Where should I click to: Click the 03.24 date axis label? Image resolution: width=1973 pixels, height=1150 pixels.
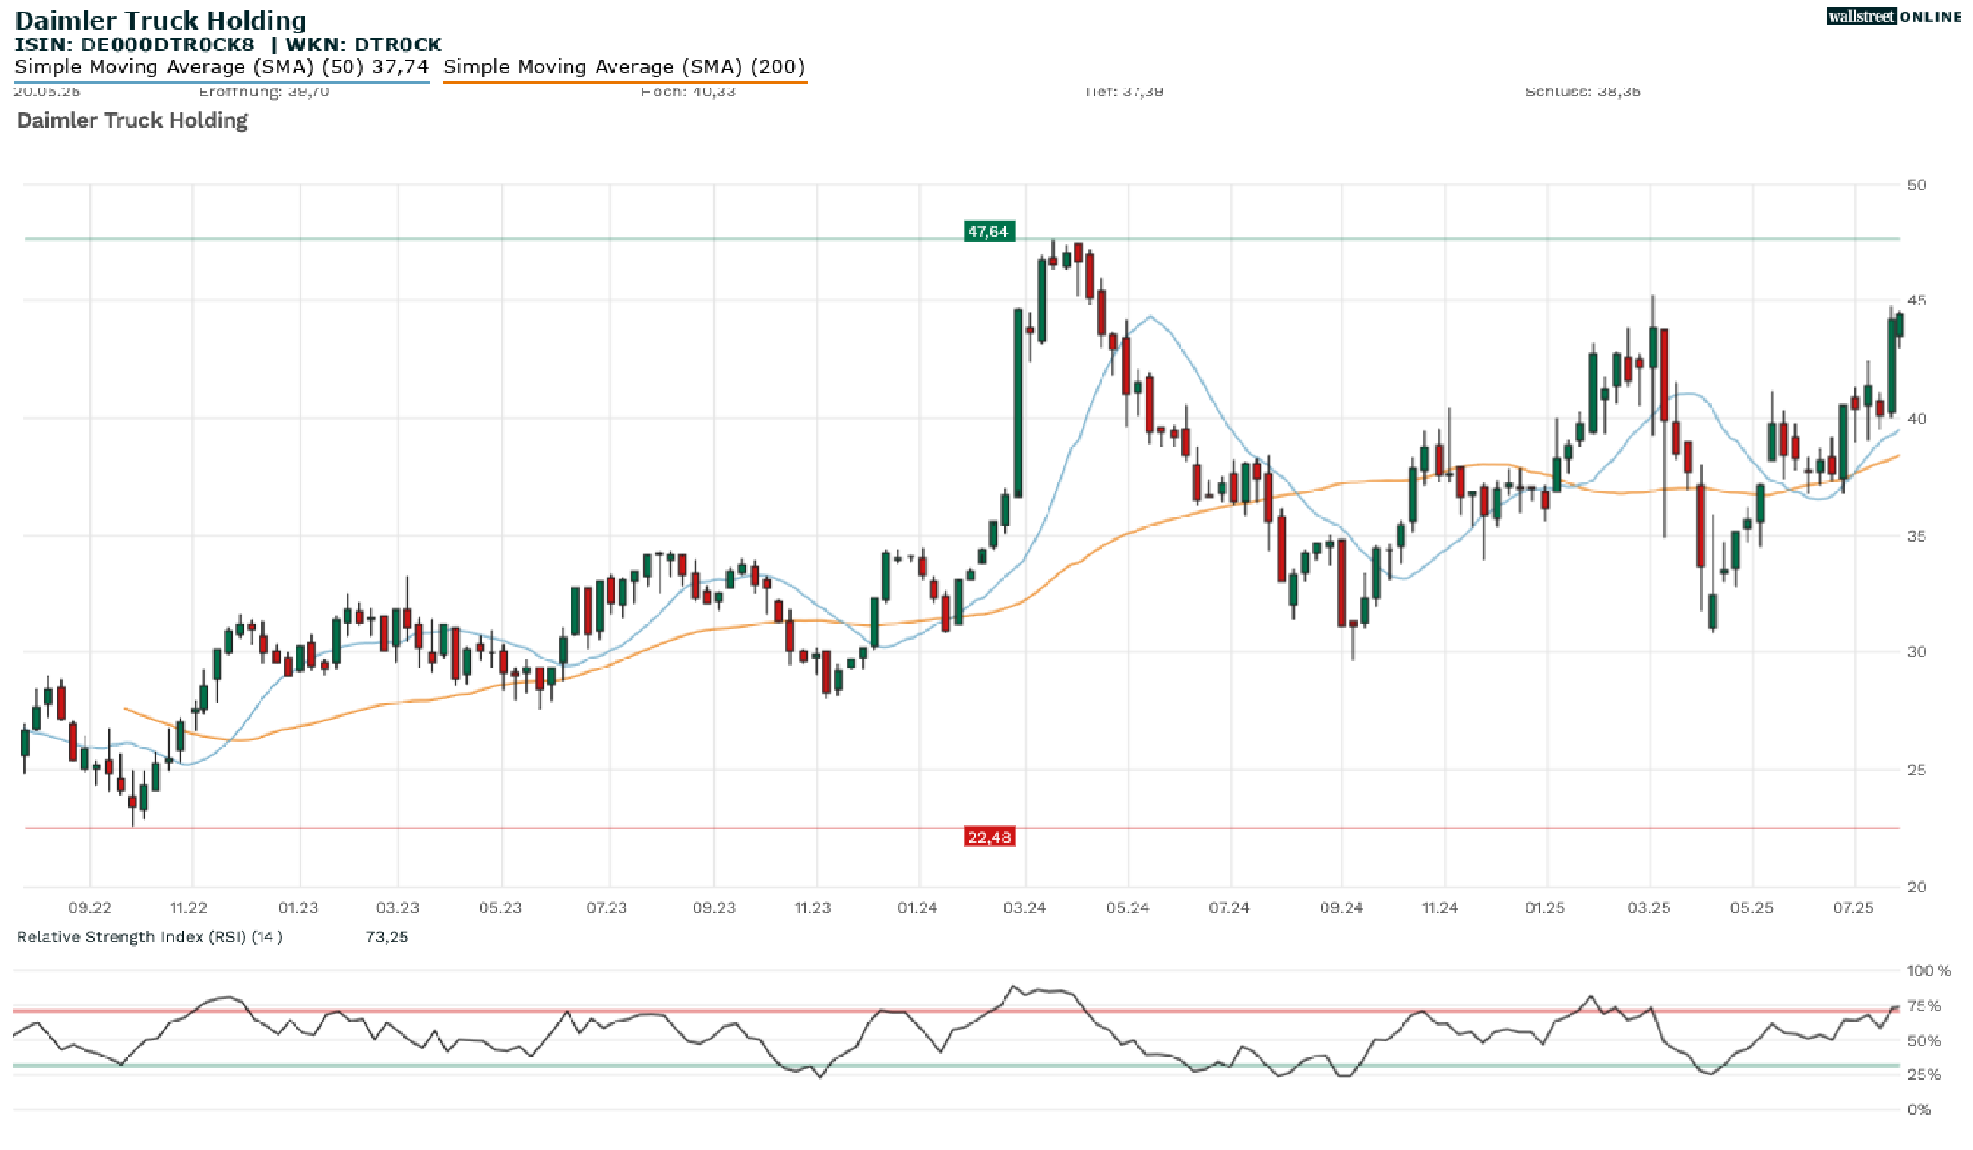1024,907
